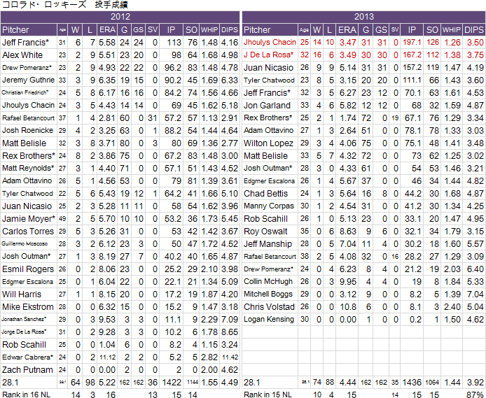
Task: Click Josh Outman* in 2013 table
Action: coord(268,169)
